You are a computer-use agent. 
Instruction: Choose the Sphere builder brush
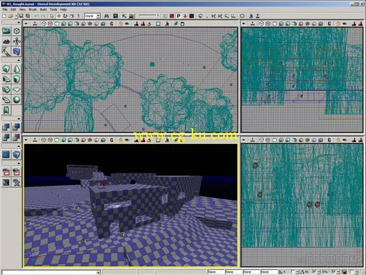16,100
